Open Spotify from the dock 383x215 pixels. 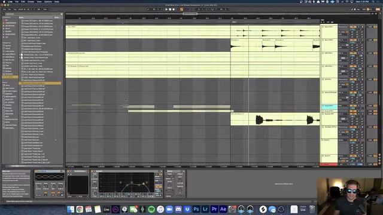click(151, 209)
